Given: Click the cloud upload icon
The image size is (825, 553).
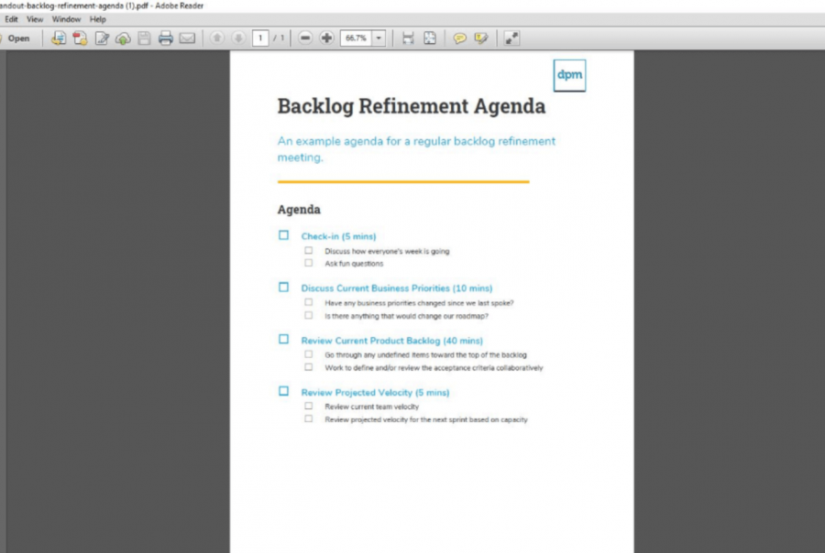Looking at the screenshot, I should tap(123, 38).
